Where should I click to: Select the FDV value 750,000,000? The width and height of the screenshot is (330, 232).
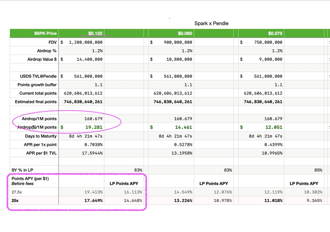tap(261, 42)
